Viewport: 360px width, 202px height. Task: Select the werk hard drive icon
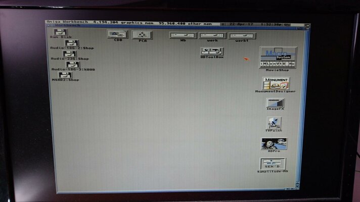coord(212,35)
